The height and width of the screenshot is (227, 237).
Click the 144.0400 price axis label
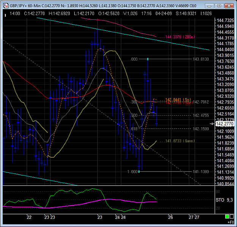[225, 50]
